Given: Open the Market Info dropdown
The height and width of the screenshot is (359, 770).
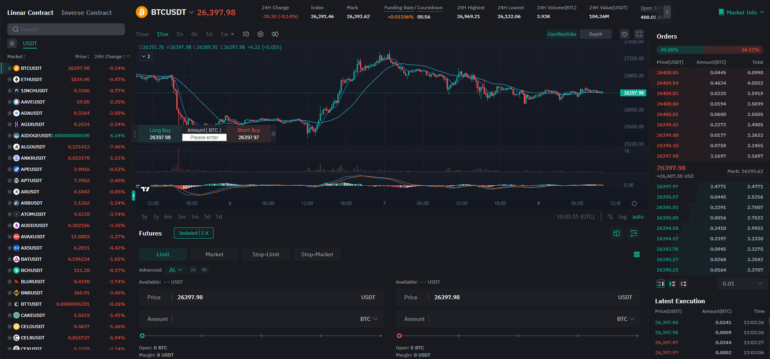Looking at the screenshot, I should click(741, 12).
